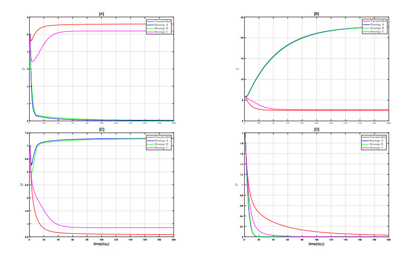Select the [C] title of bottom-left plot

click(x=101, y=128)
